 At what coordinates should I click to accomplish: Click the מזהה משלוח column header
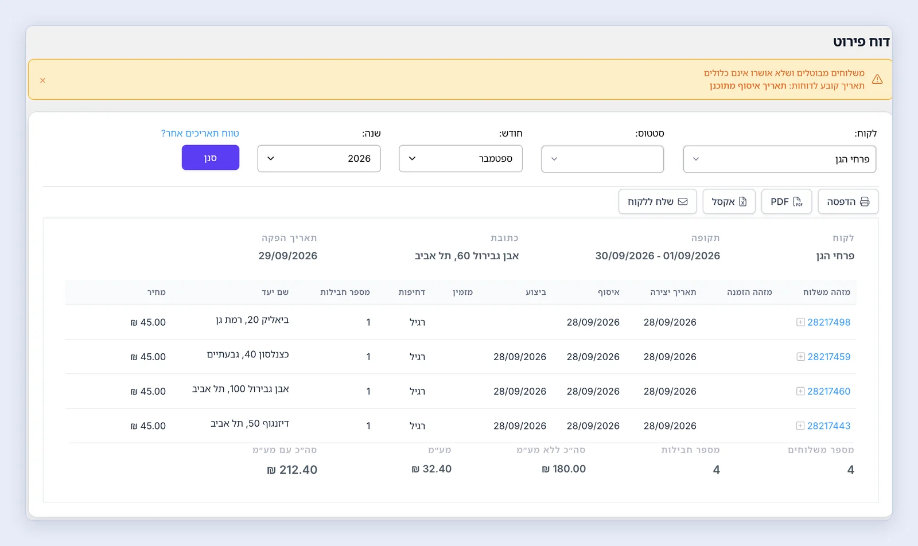[827, 292]
